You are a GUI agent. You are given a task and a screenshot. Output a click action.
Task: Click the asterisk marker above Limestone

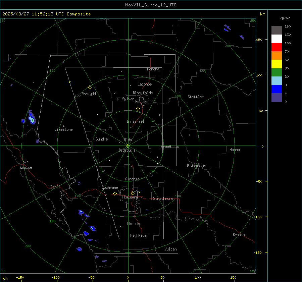click(63, 126)
